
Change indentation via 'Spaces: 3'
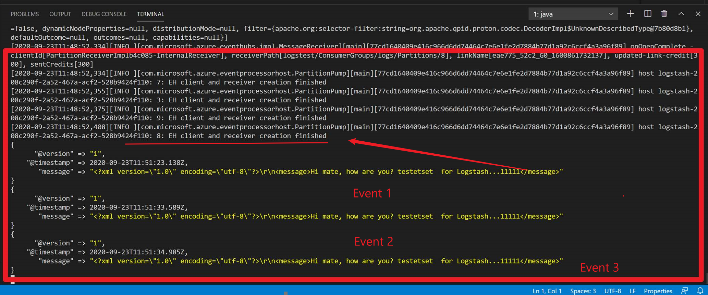pos(583,291)
